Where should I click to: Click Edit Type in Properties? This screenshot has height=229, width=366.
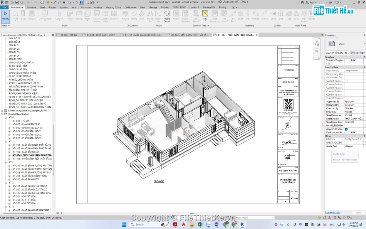click(358, 53)
